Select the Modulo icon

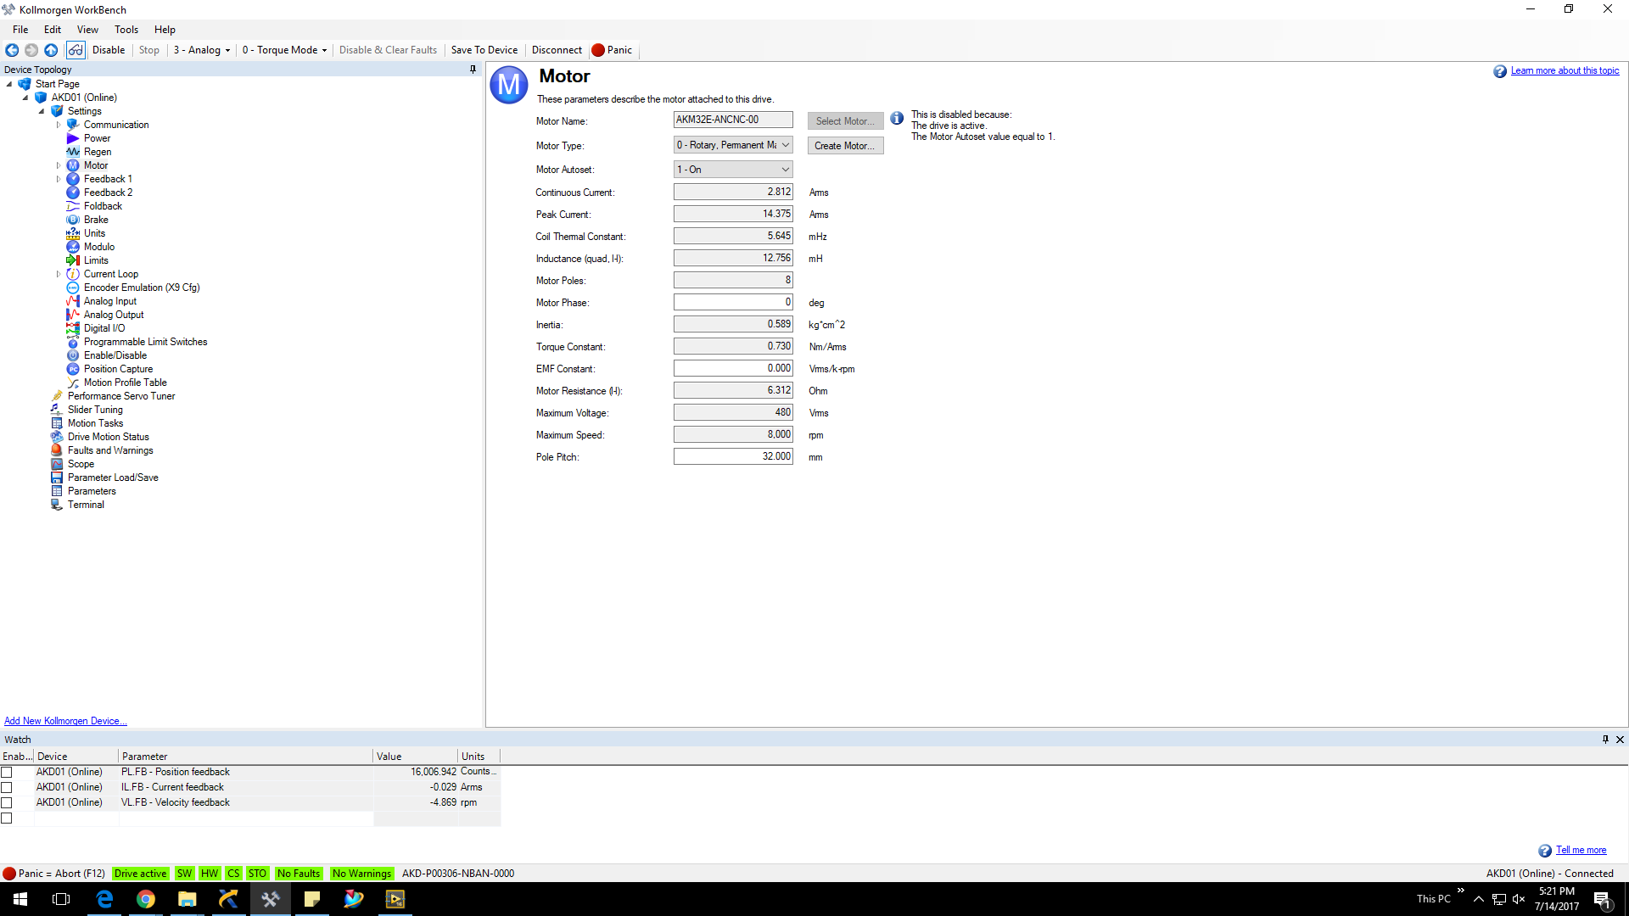coord(73,247)
